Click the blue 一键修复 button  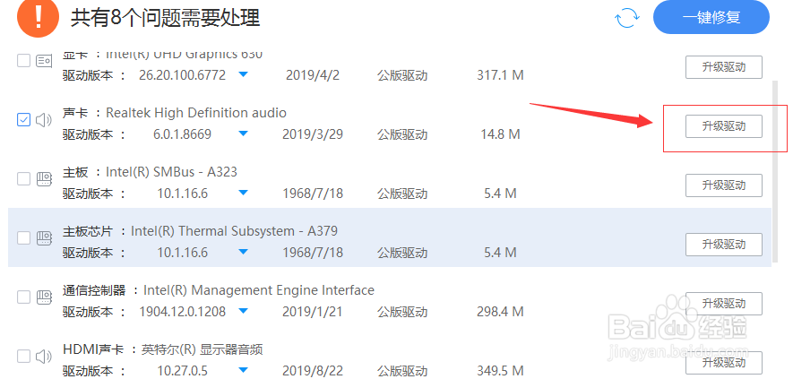(x=711, y=18)
